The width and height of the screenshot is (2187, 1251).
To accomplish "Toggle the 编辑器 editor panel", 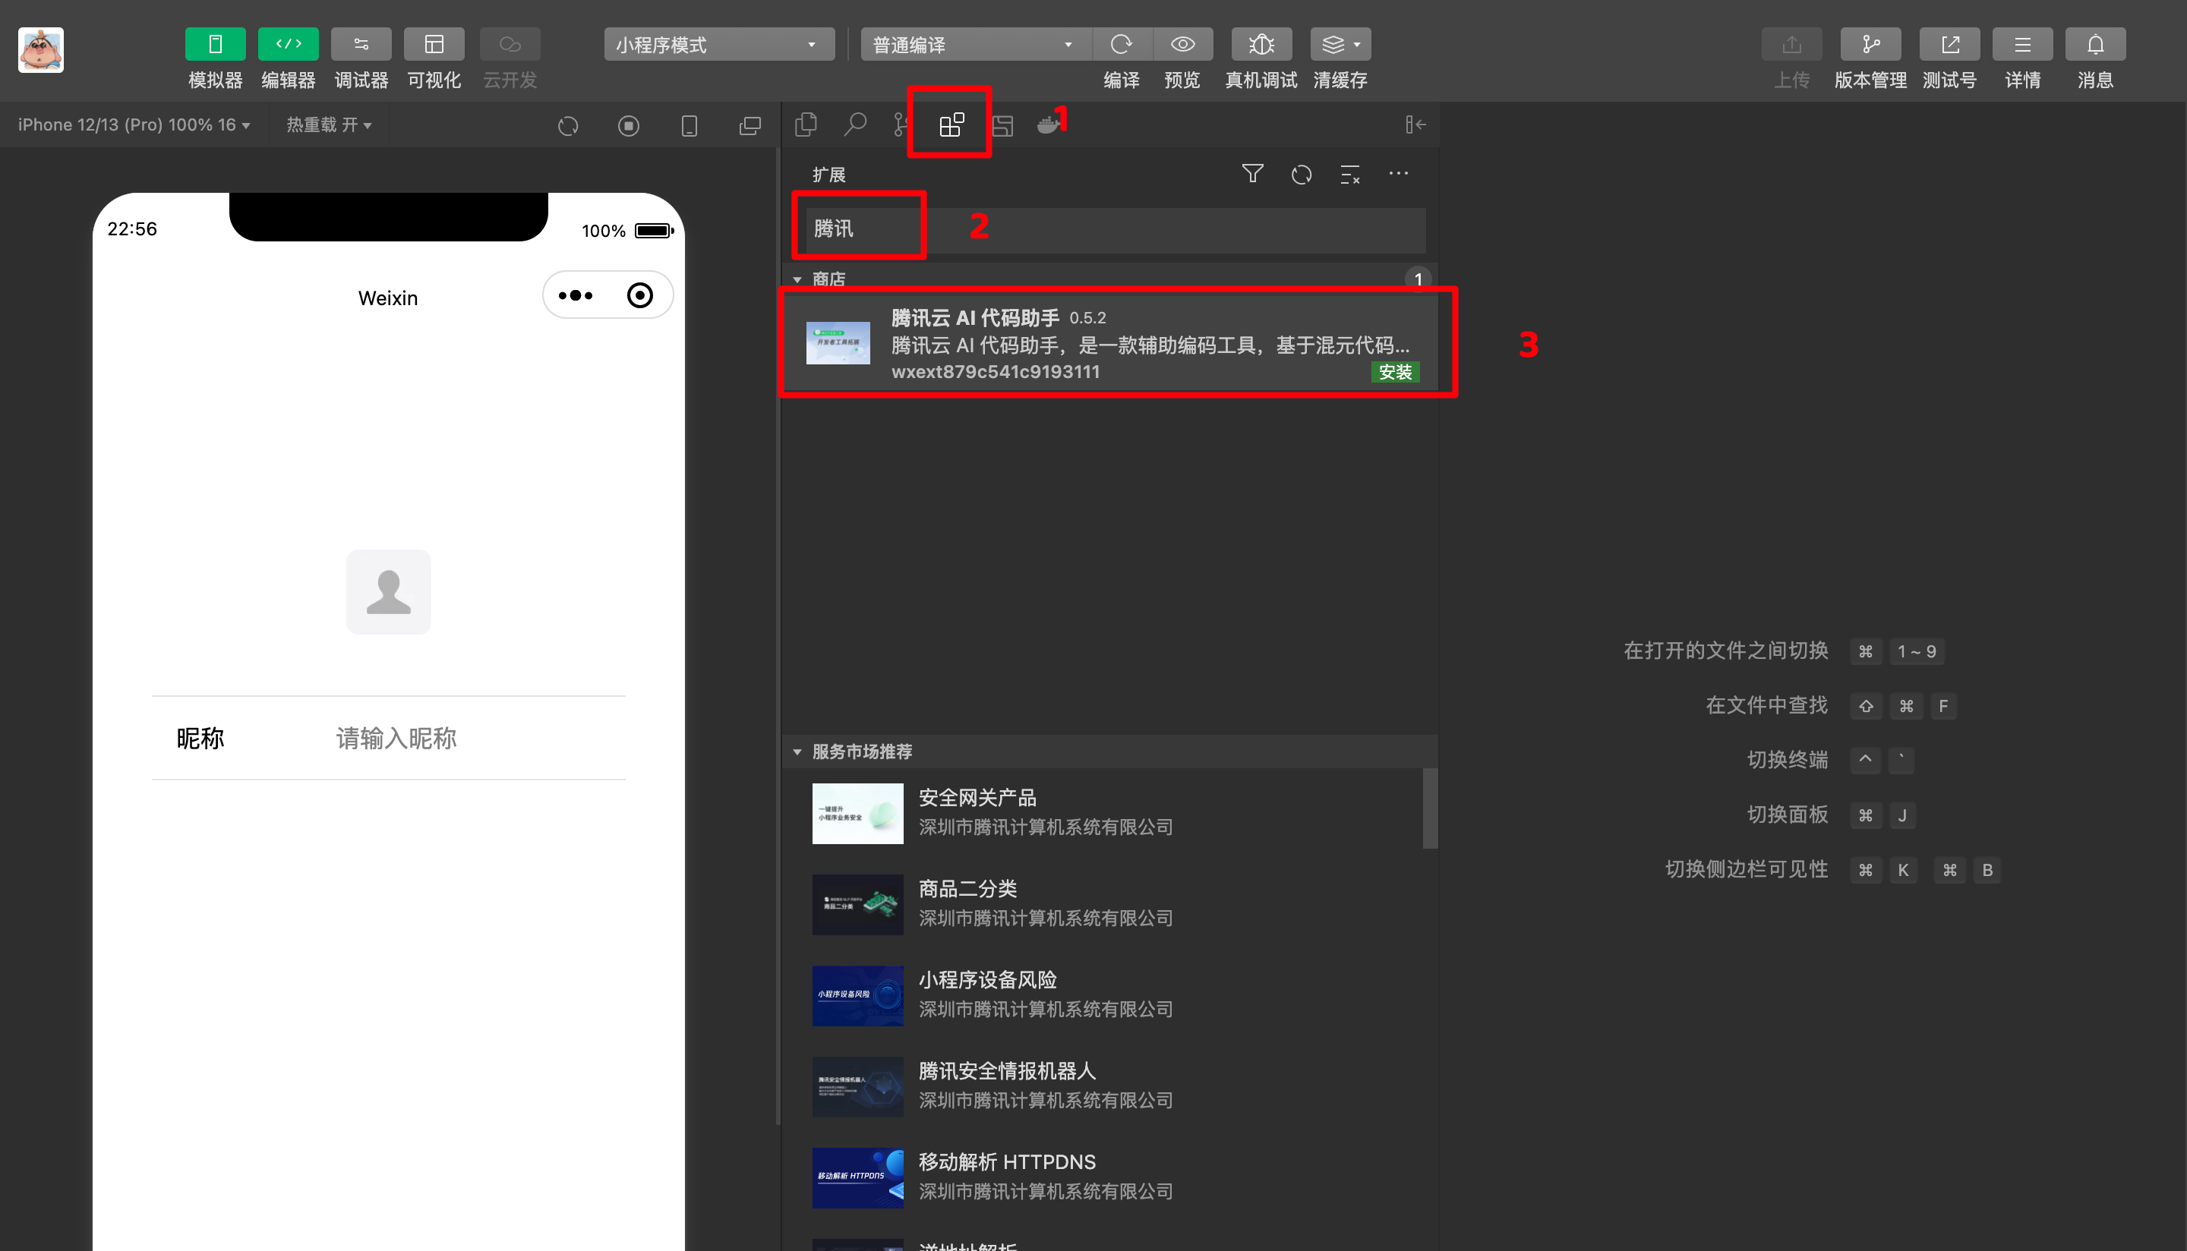I will click(288, 45).
